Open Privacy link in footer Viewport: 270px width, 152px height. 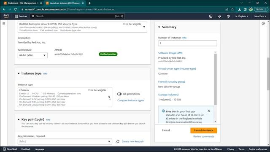tap(231, 149)
